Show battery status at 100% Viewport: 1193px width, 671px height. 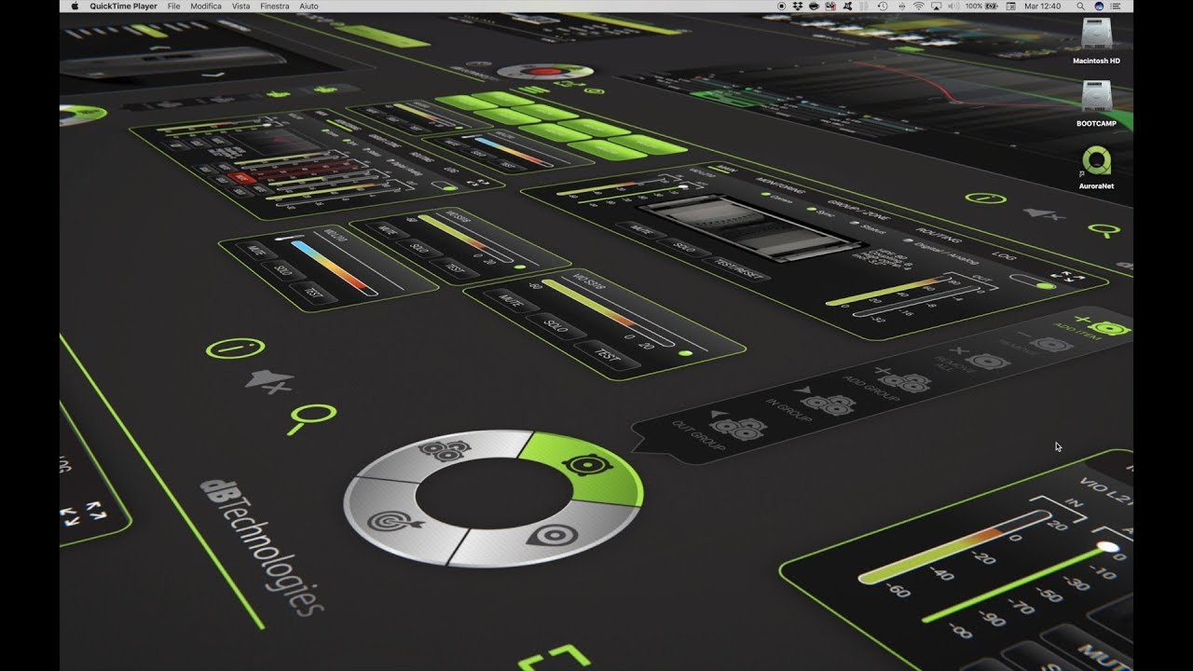[982, 6]
